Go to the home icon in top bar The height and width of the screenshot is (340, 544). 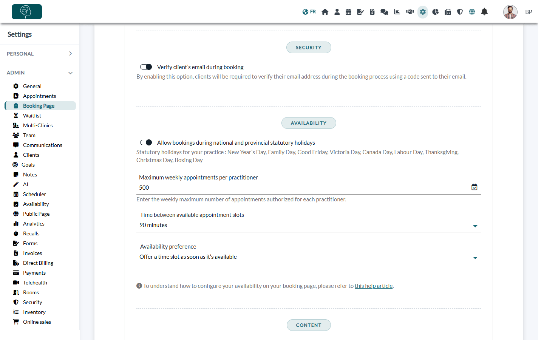click(325, 12)
